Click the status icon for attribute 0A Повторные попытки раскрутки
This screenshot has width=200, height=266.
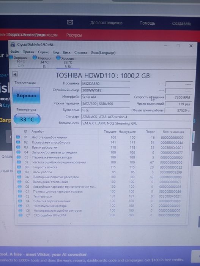tap(19, 177)
